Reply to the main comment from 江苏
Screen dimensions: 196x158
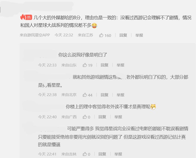[x=123, y=35]
